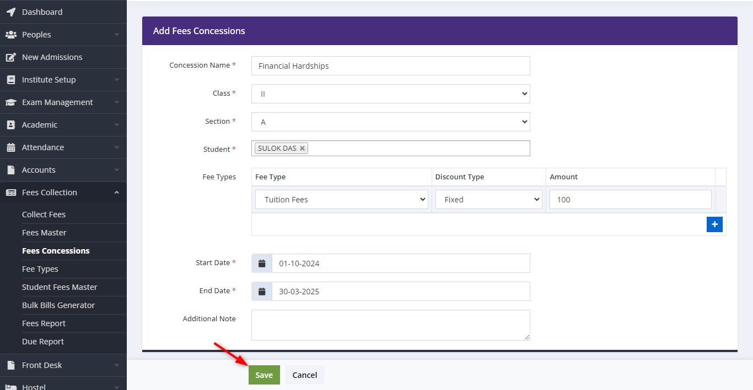Expand the Accounts menu chevron
Screen dimensions: 753x390
point(116,170)
